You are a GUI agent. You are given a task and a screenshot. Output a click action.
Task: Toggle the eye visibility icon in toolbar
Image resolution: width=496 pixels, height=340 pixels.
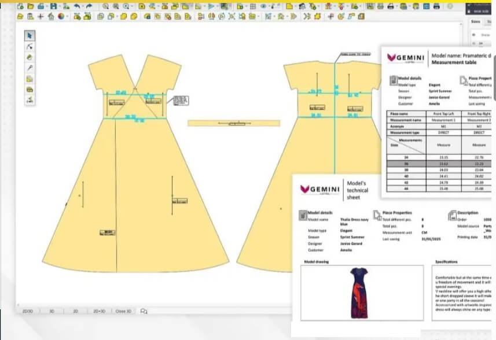263,6
